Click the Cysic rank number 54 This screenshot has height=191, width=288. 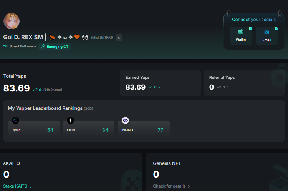pyautogui.click(x=50, y=130)
